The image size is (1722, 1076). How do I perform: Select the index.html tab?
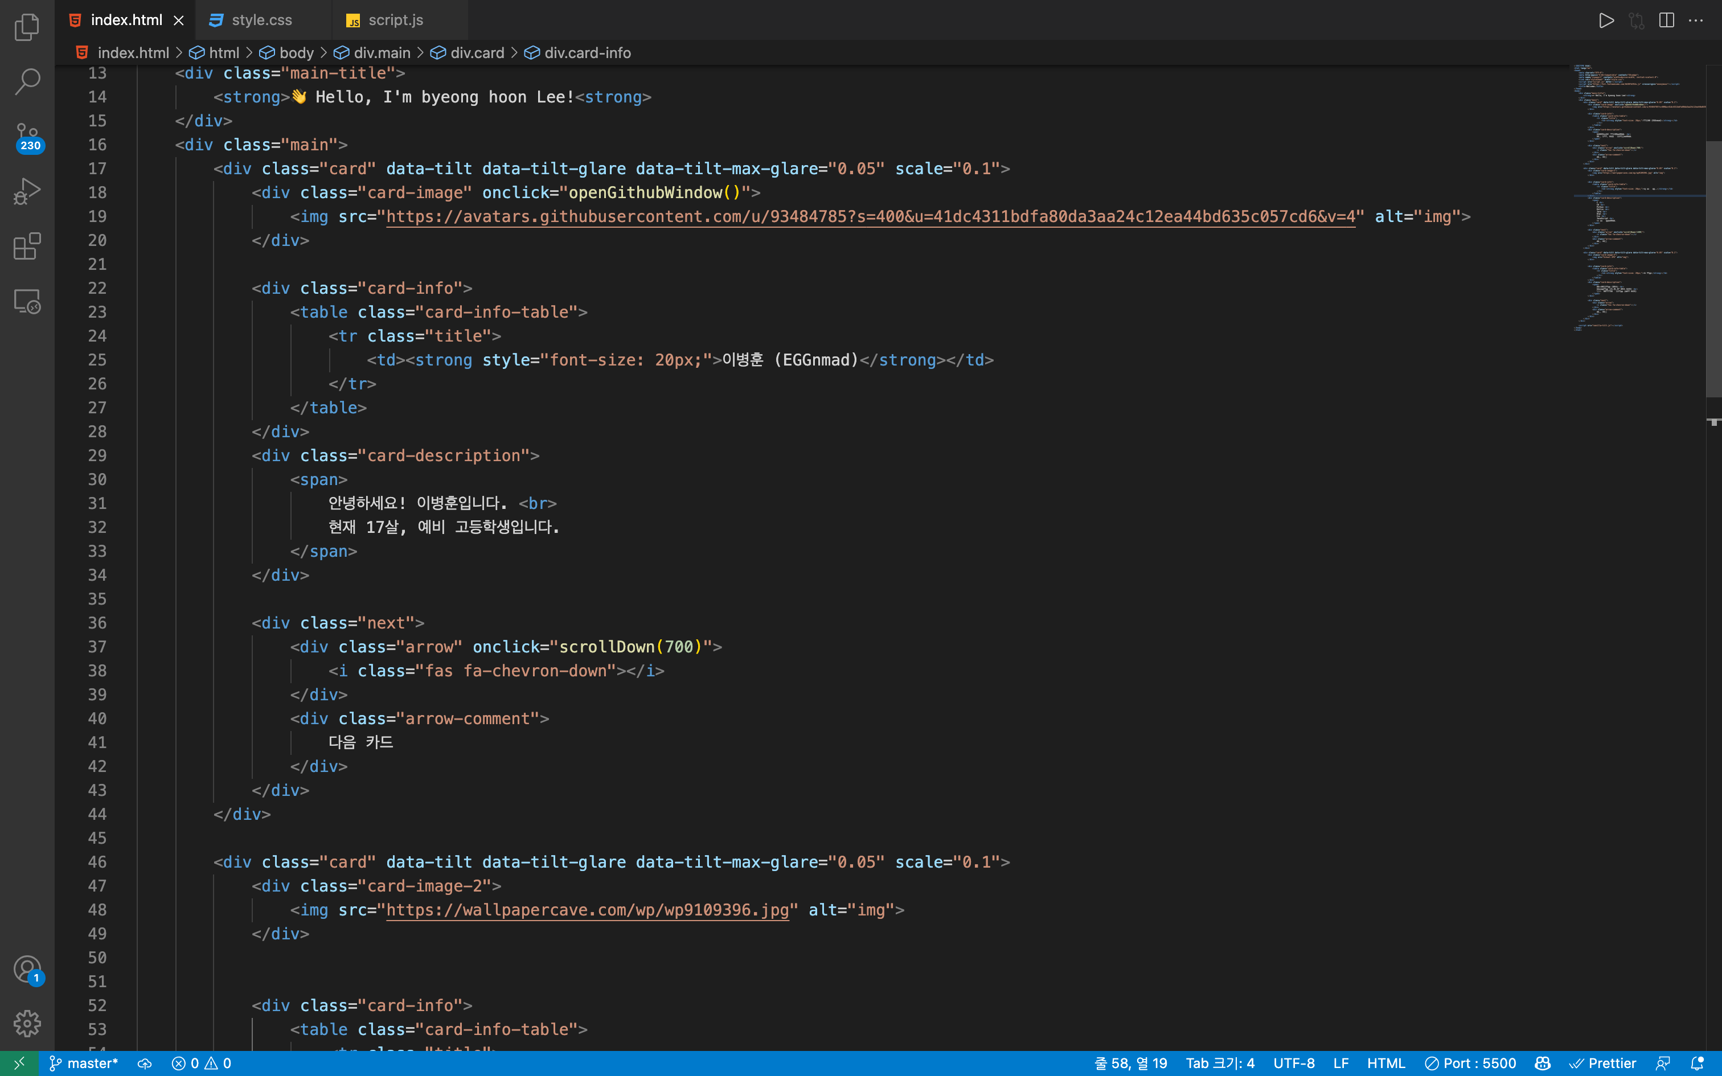point(125,20)
